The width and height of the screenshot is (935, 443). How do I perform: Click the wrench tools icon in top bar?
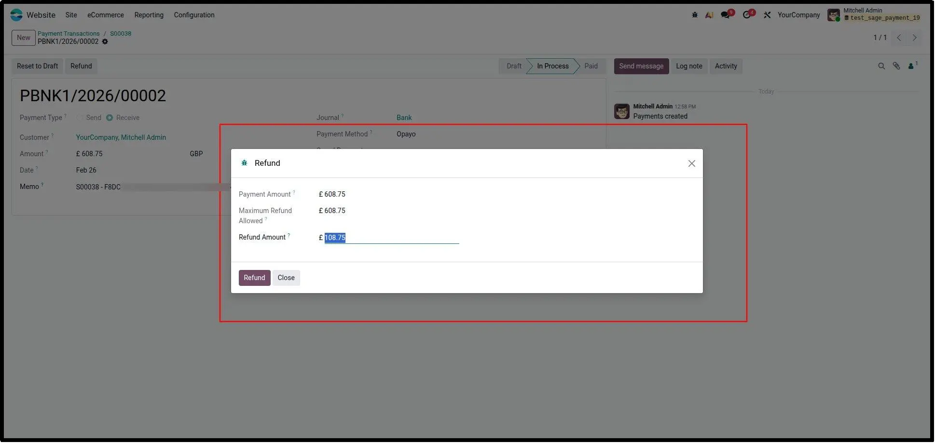tap(768, 15)
